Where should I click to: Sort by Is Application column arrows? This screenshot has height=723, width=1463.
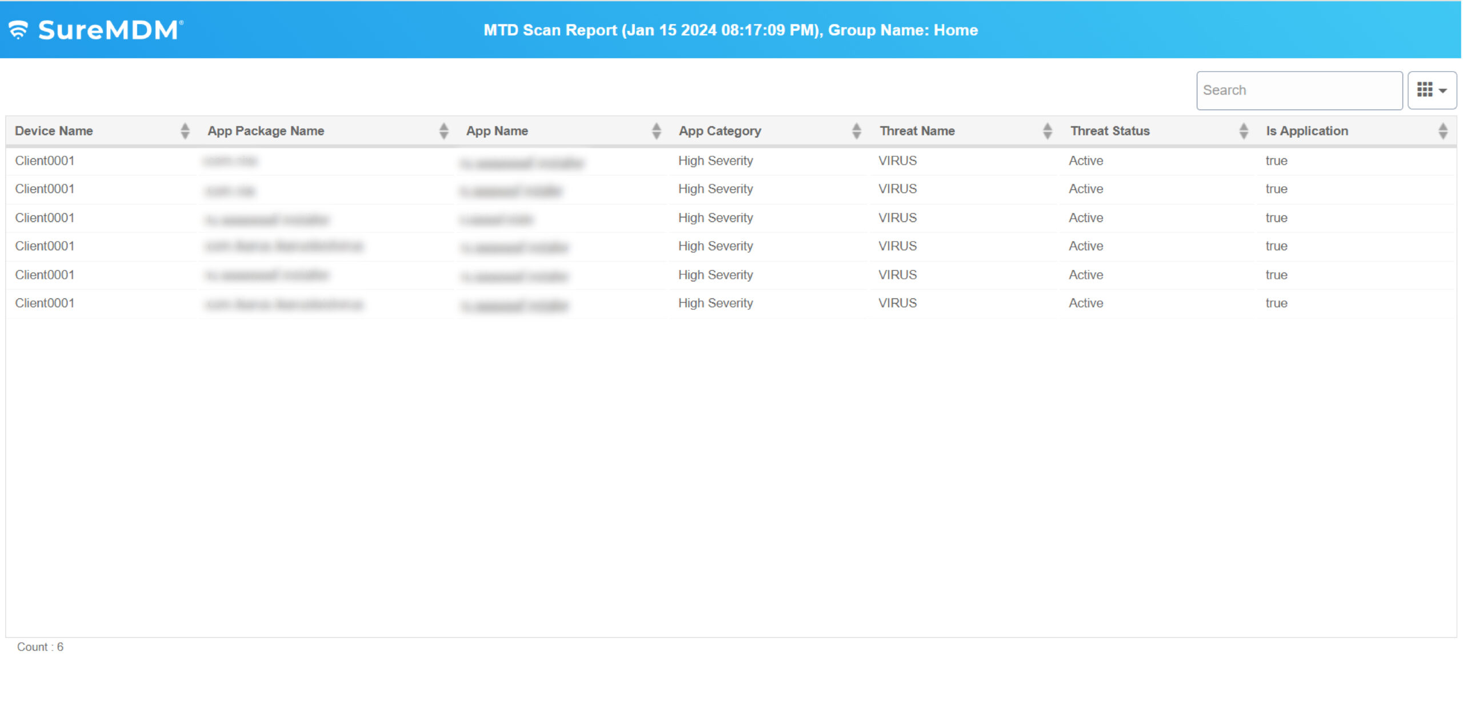1442,131
